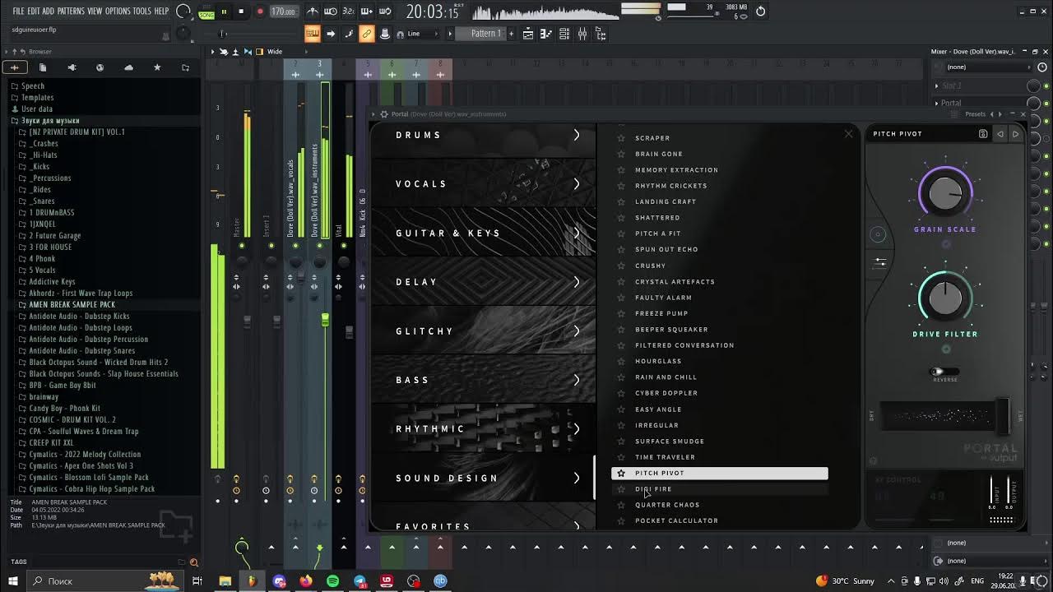1053x592 pixels.
Task: Open the Line snap dropdown
Action: tap(418, 34)
